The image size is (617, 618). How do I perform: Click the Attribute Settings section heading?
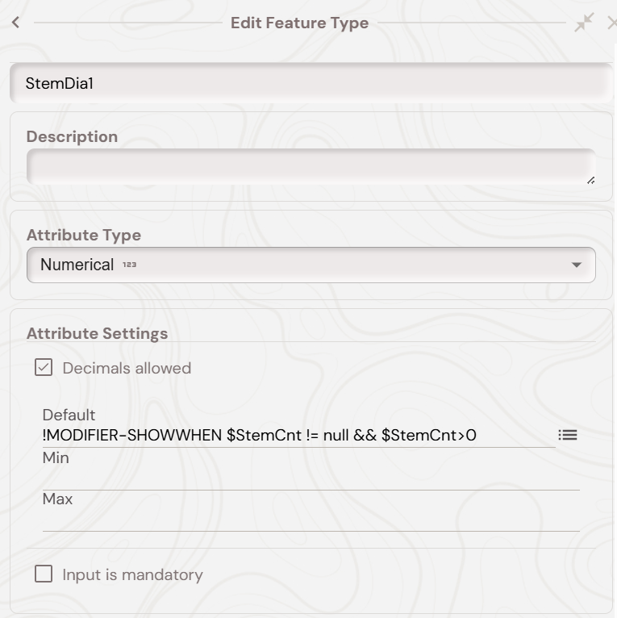point(97,333)
